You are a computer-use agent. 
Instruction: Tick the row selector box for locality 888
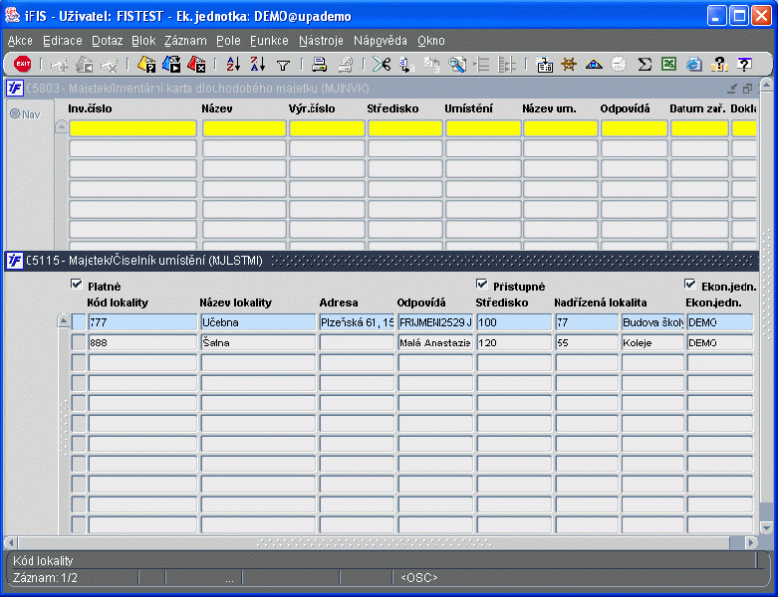click(x=79, y=342)
